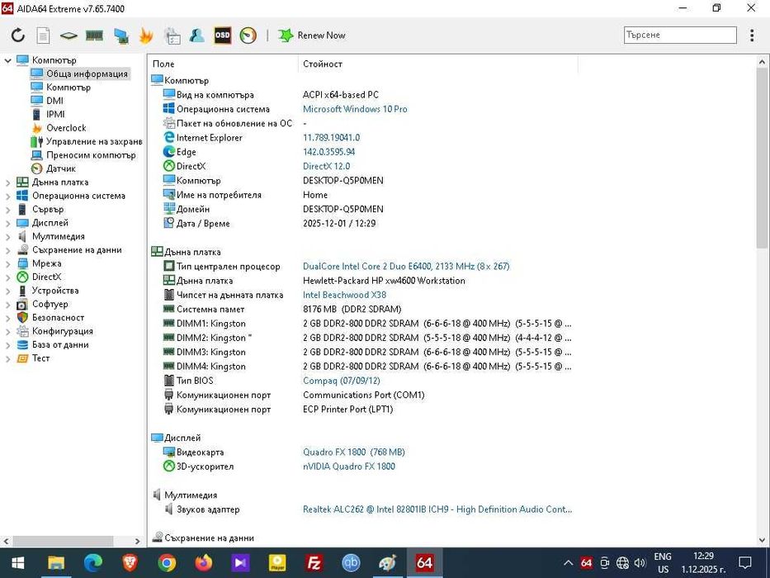Open FileZilla from the taskbar
This screenshot has width=770, height=578.
click(314, 563)
